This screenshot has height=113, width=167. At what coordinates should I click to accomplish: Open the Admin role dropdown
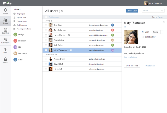[x=158, y=32]
